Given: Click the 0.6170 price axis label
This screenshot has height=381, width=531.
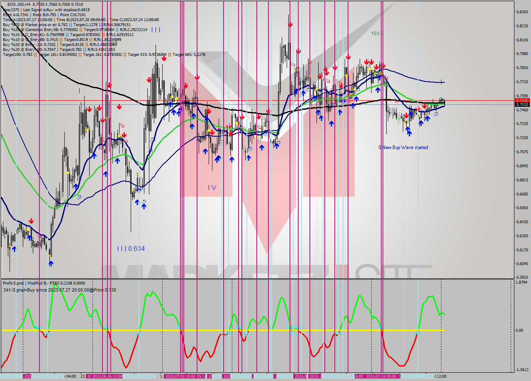Looking at the screenshot, I should point(522,250).
